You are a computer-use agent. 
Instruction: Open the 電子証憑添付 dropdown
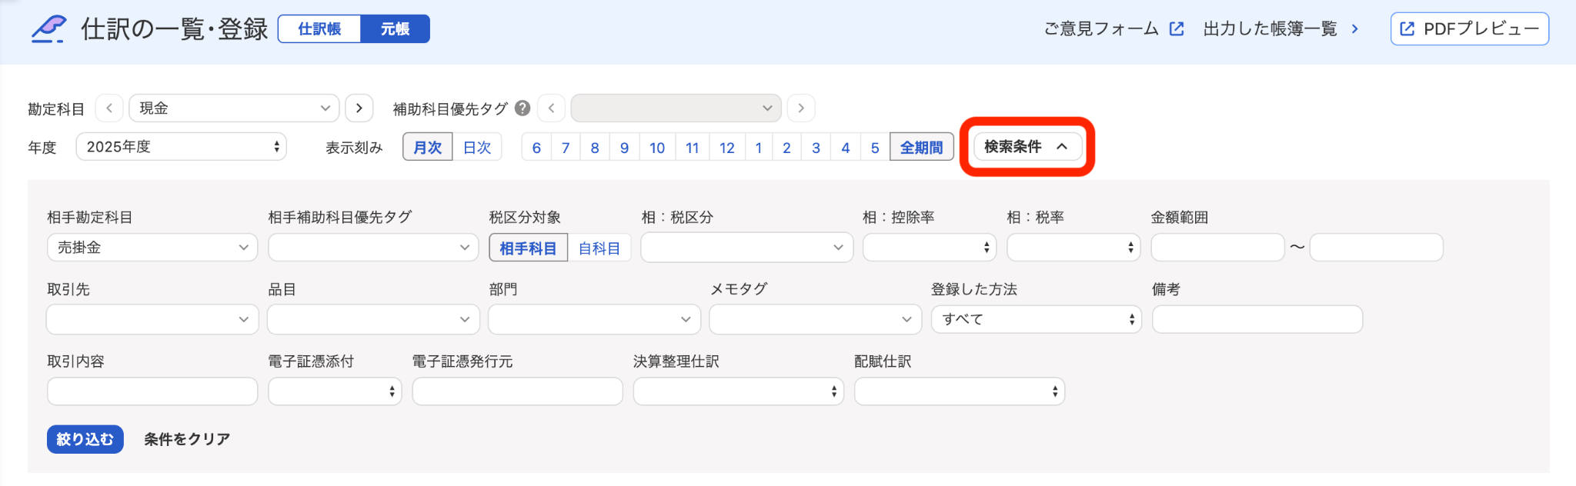coord(335,391)
